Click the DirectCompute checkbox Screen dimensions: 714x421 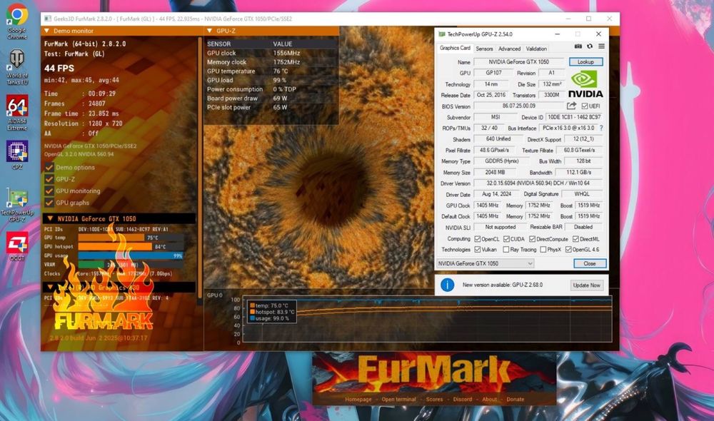(532, 239)
